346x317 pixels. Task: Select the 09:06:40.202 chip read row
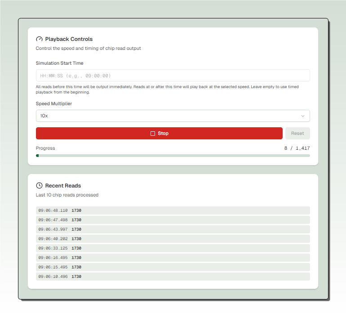click(x=173, y=239)
